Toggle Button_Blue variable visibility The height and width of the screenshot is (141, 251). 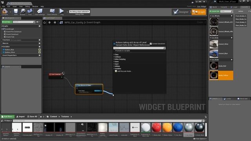click(40, 50)
